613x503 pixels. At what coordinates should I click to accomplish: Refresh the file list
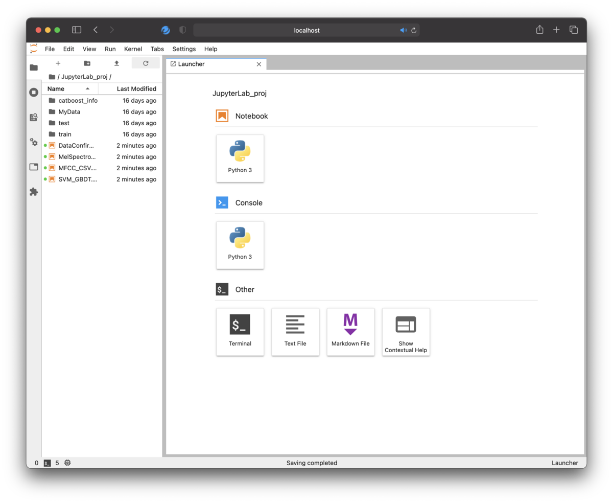pyautogui.click(x=146, y=63)
